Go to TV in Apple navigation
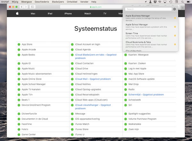This screenshot has height=141, width=192. point(105,13)
